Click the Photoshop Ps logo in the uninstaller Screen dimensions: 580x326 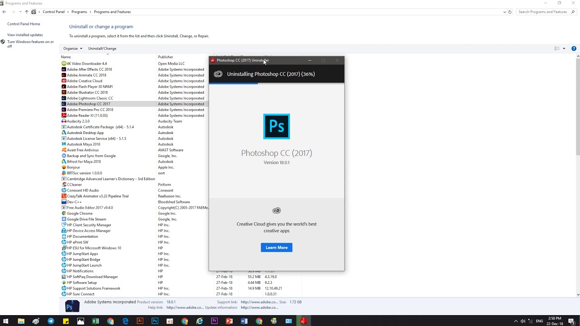click(276, 126)
